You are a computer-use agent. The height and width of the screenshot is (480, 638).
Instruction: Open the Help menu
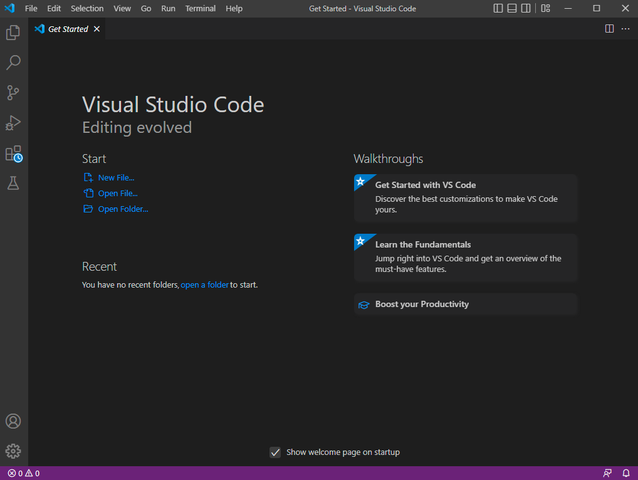pyautogui.click(x=234, y=9)
